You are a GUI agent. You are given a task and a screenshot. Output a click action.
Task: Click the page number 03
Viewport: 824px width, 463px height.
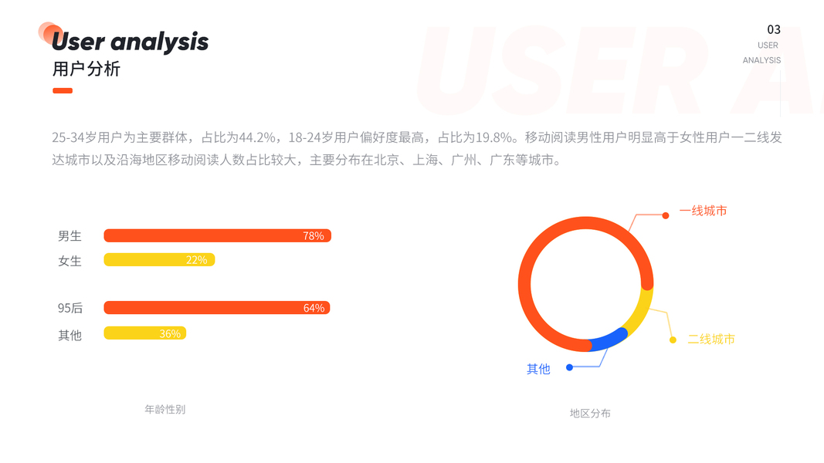point(773,29)
